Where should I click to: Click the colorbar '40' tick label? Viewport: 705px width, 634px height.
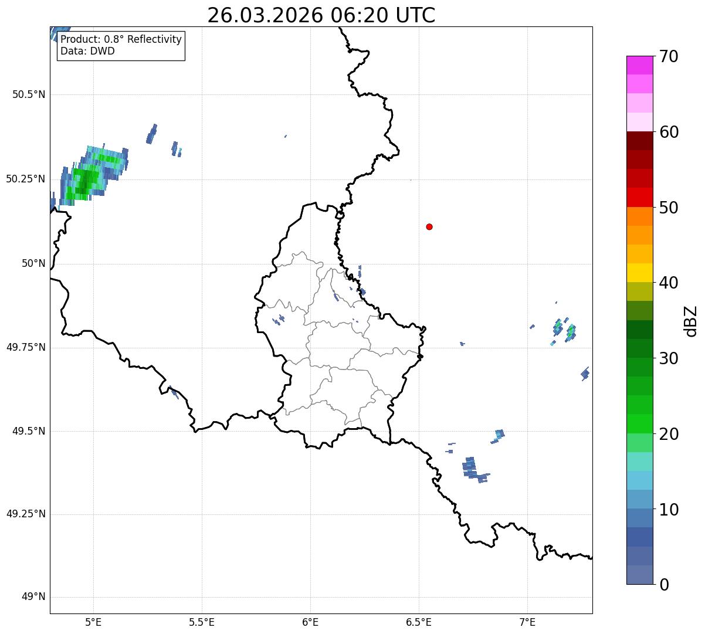[669, 283]
